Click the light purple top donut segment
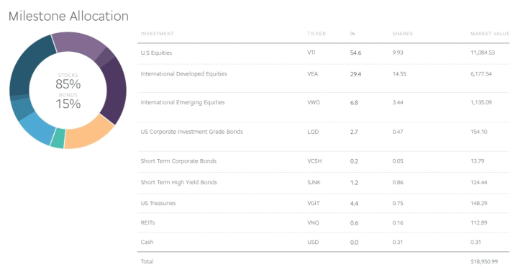The width and height of the screenshot is (518, 280). pyautogui.click(x=78, y=45)
